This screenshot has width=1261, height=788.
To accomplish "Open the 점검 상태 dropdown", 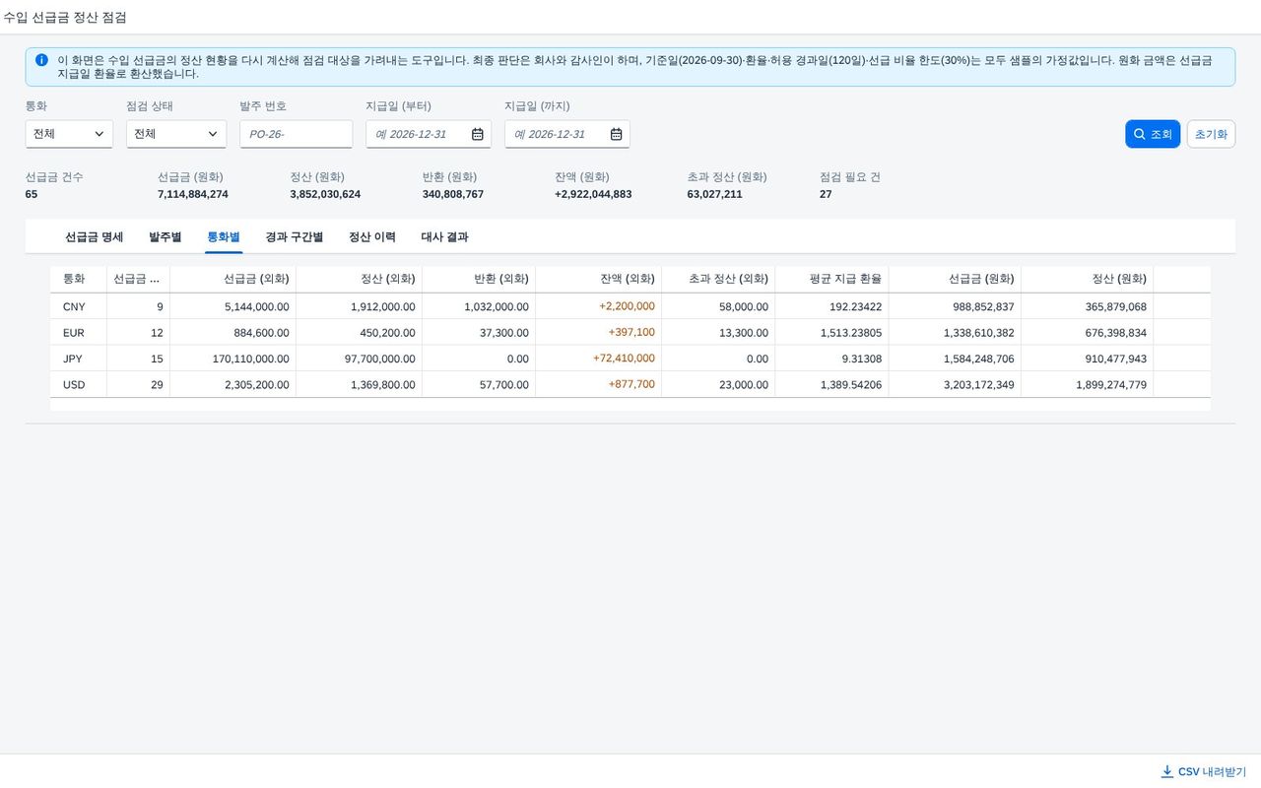I will tap(176, 134).
